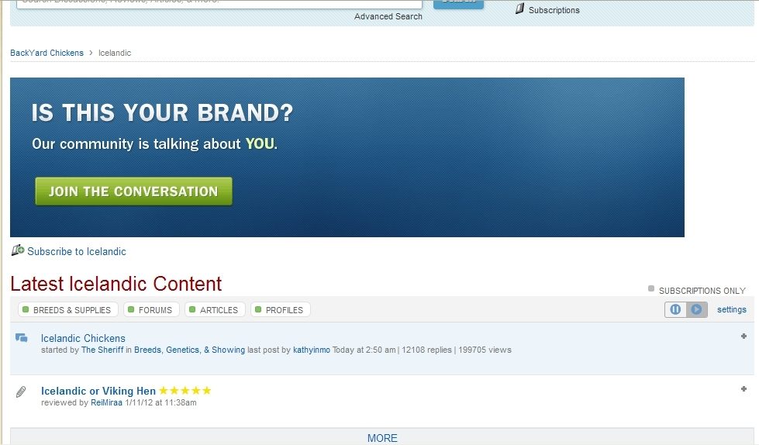
Task: Pause the live content feed
Action: coord(675,309)
